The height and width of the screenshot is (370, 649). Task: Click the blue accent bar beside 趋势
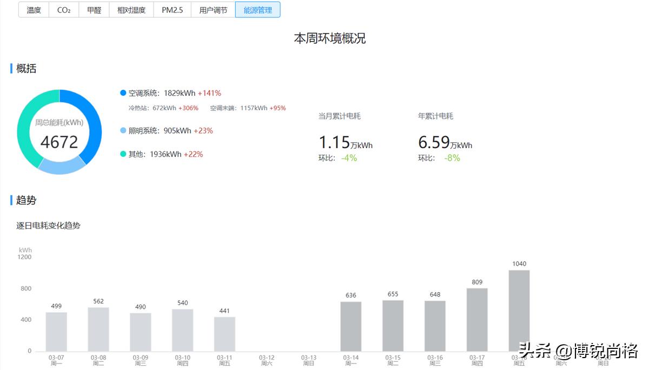[x=10, y=200]
